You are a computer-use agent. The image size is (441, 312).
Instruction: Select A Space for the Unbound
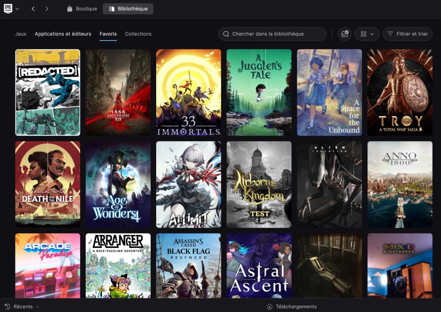coord(330,93)
